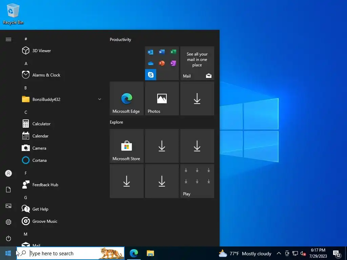
Task: Show hidden tray icons chevron
Action: click(x=279, y=253)
